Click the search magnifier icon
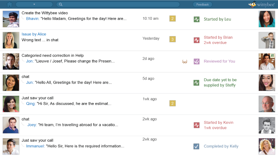The image size is (278, 157). 60,5
